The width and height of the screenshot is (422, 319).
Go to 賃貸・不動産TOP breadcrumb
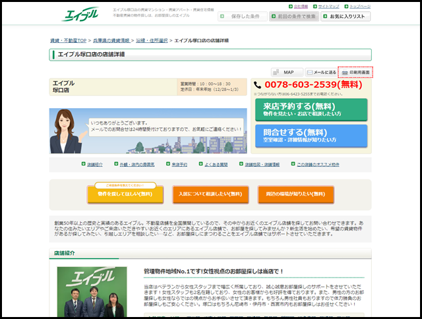pos(69,41)
